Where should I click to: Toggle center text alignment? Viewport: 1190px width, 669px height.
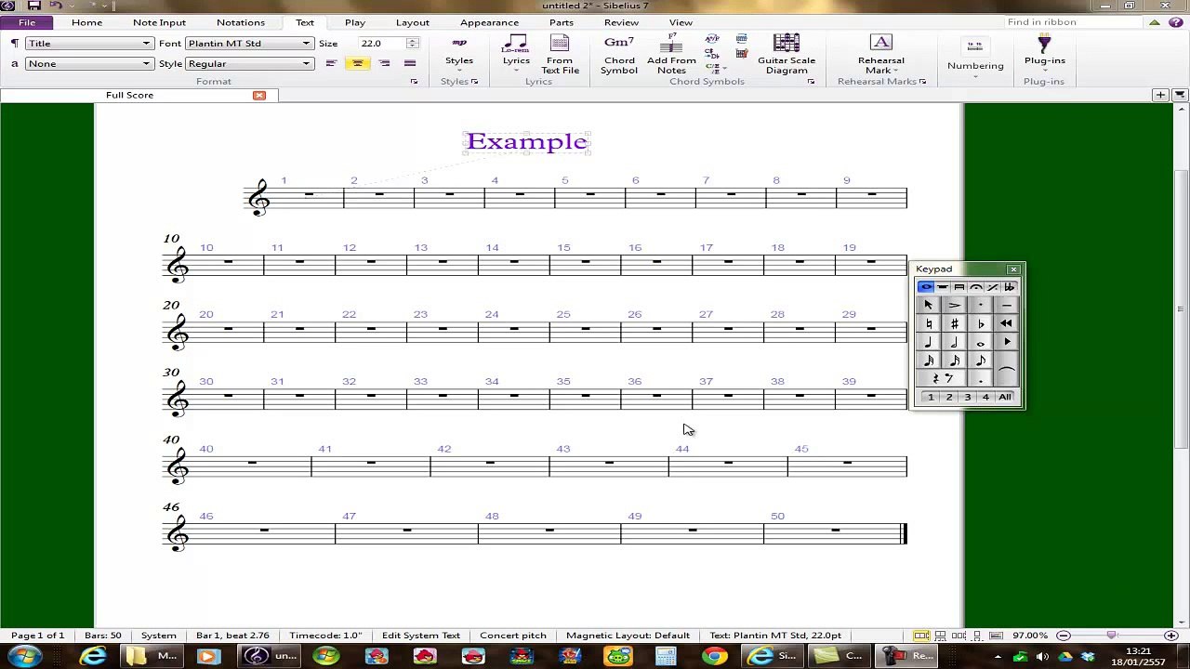click(357, 63)
